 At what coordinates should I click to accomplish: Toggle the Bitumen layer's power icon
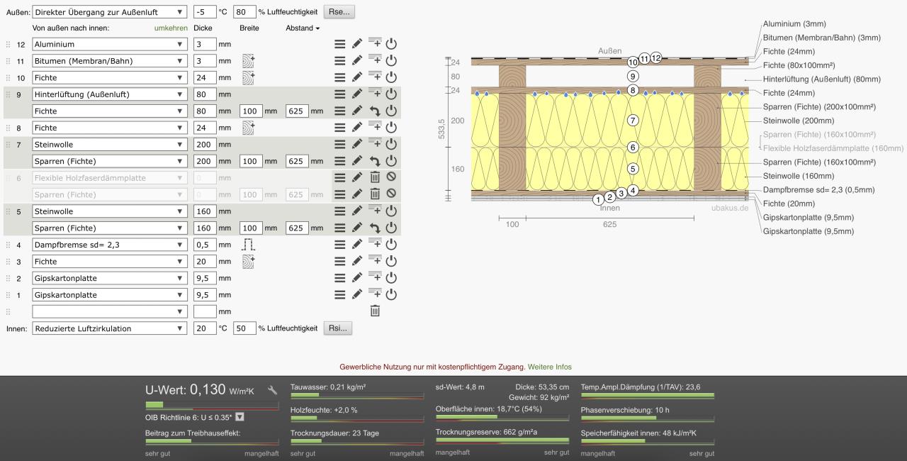tap(391, 61)
